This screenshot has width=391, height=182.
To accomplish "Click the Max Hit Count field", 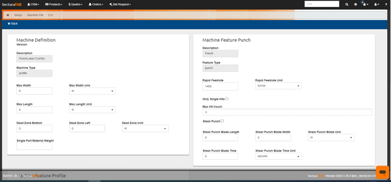I will click(287, 112).
